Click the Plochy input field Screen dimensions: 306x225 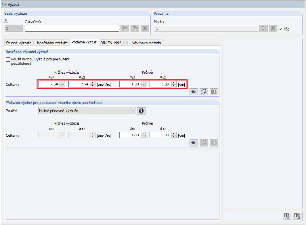[x=206, y=29]
